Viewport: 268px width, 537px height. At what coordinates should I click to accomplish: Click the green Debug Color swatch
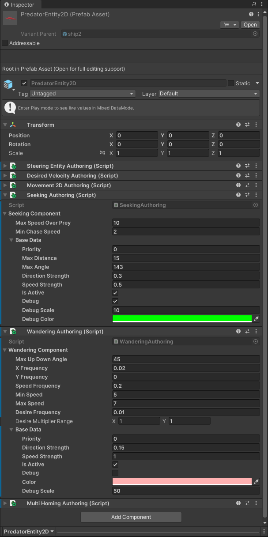tap(182, 318)
